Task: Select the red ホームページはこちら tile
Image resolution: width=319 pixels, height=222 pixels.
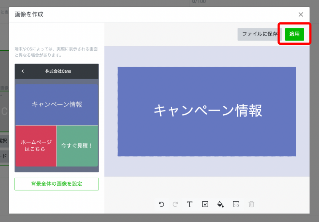Action: coord(36,146)
